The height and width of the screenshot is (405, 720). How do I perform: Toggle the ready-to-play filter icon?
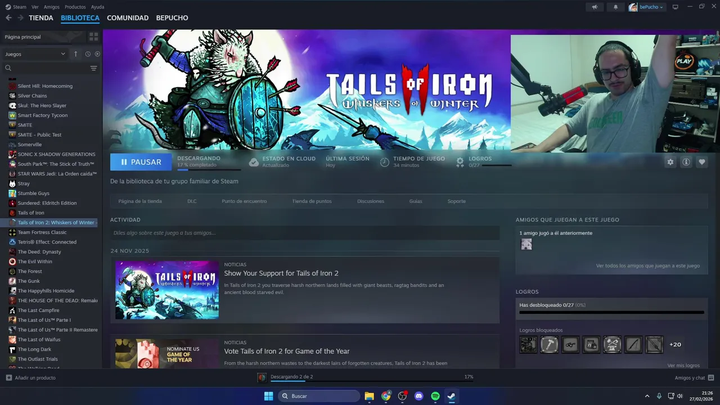click(x=97, y=54)
